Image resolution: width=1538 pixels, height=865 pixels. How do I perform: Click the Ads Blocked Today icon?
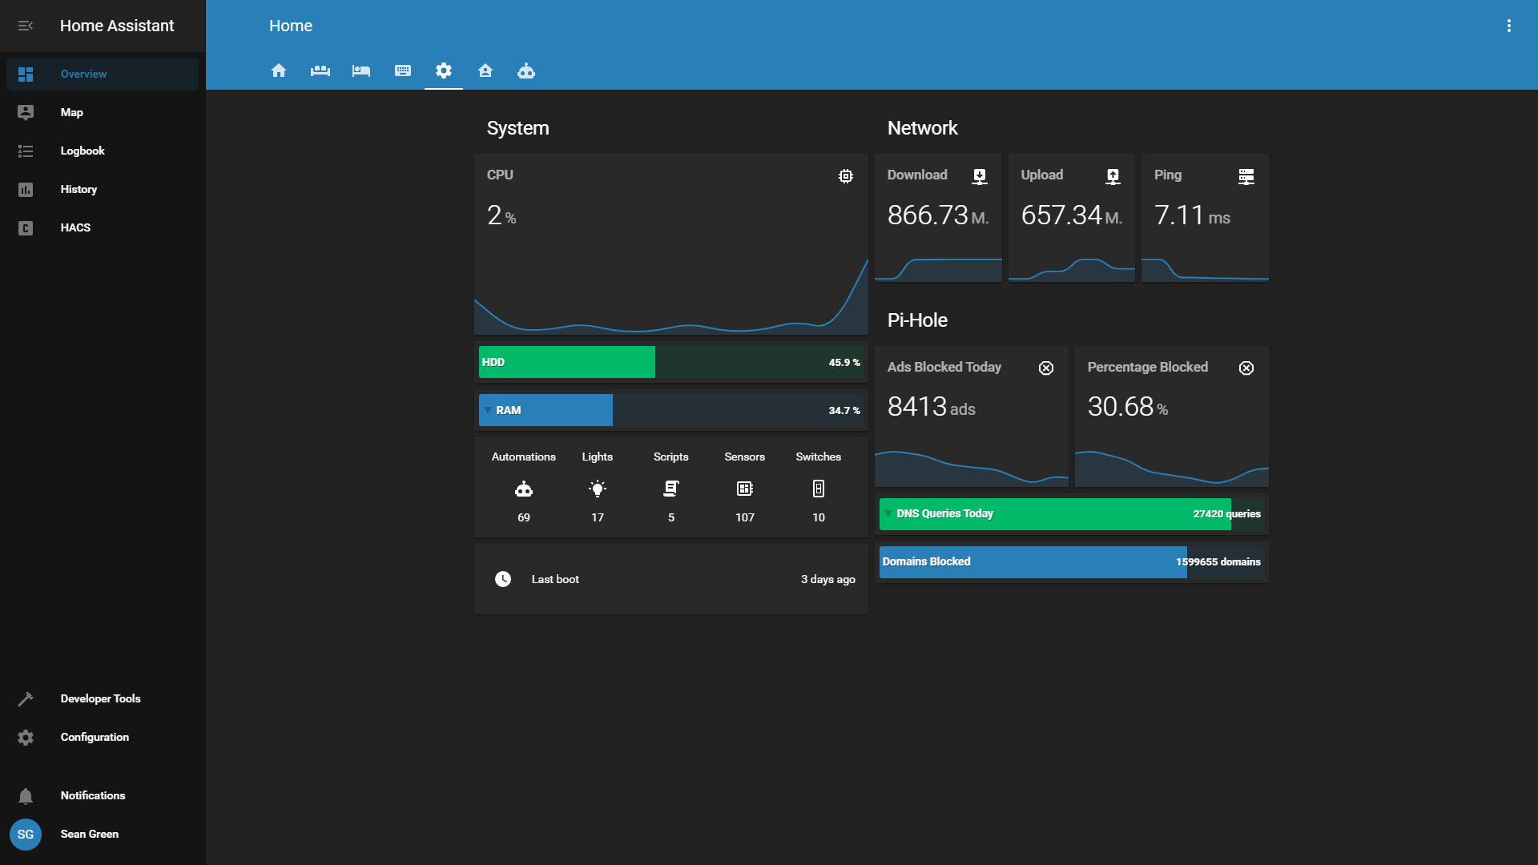click(1046, 368)
